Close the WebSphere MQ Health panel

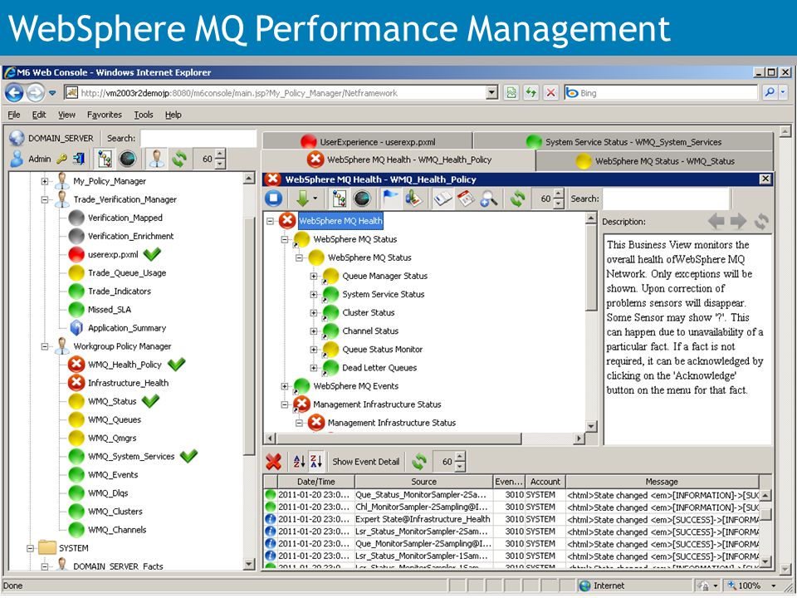point(765,179)
